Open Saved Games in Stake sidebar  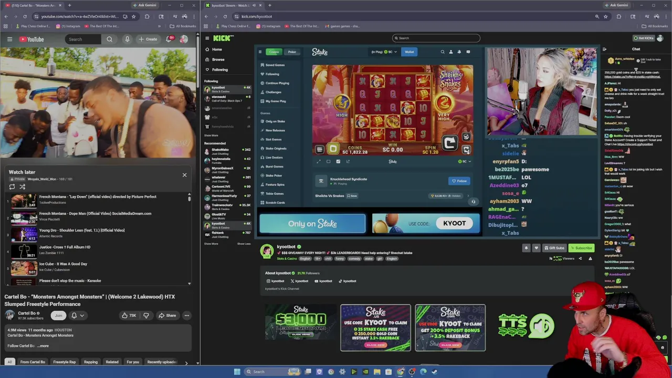pos(275,65)
